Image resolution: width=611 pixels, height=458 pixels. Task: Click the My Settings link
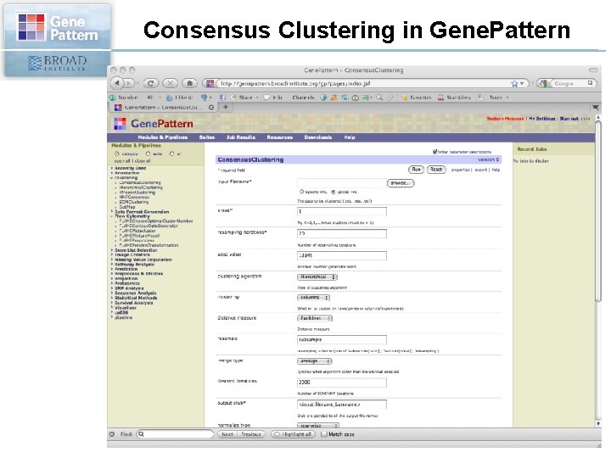pos(541,119)
